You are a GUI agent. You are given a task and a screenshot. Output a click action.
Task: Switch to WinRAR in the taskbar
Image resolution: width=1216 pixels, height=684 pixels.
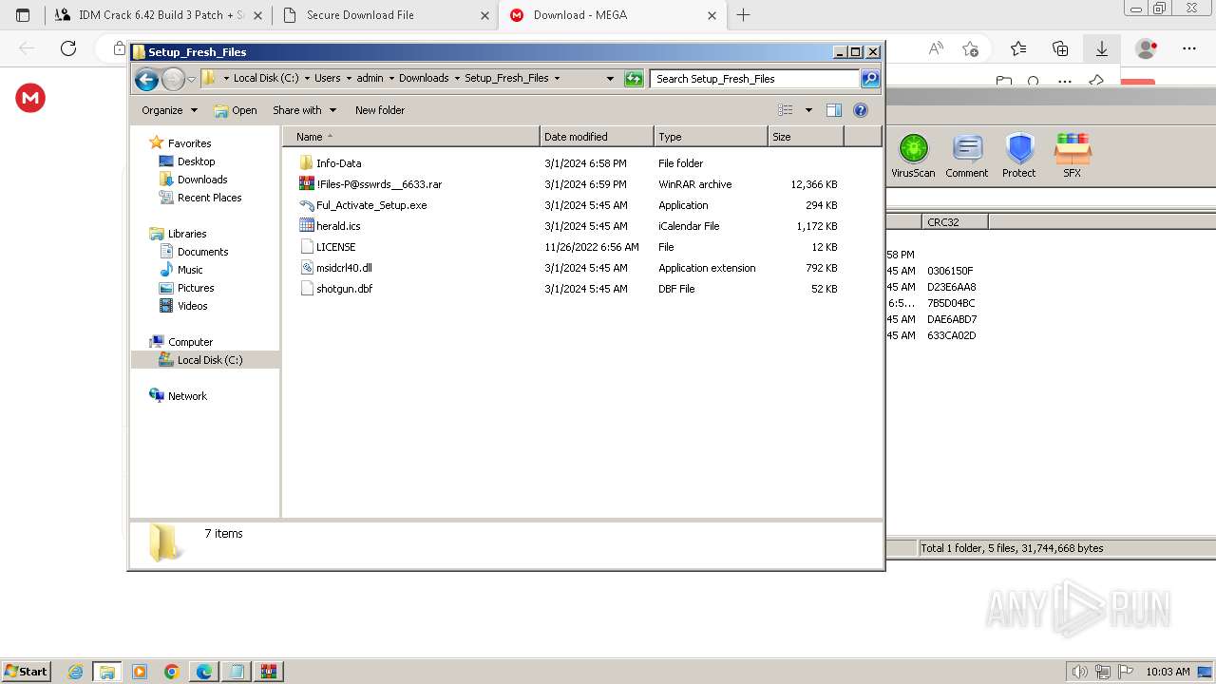tap(268, 672)
